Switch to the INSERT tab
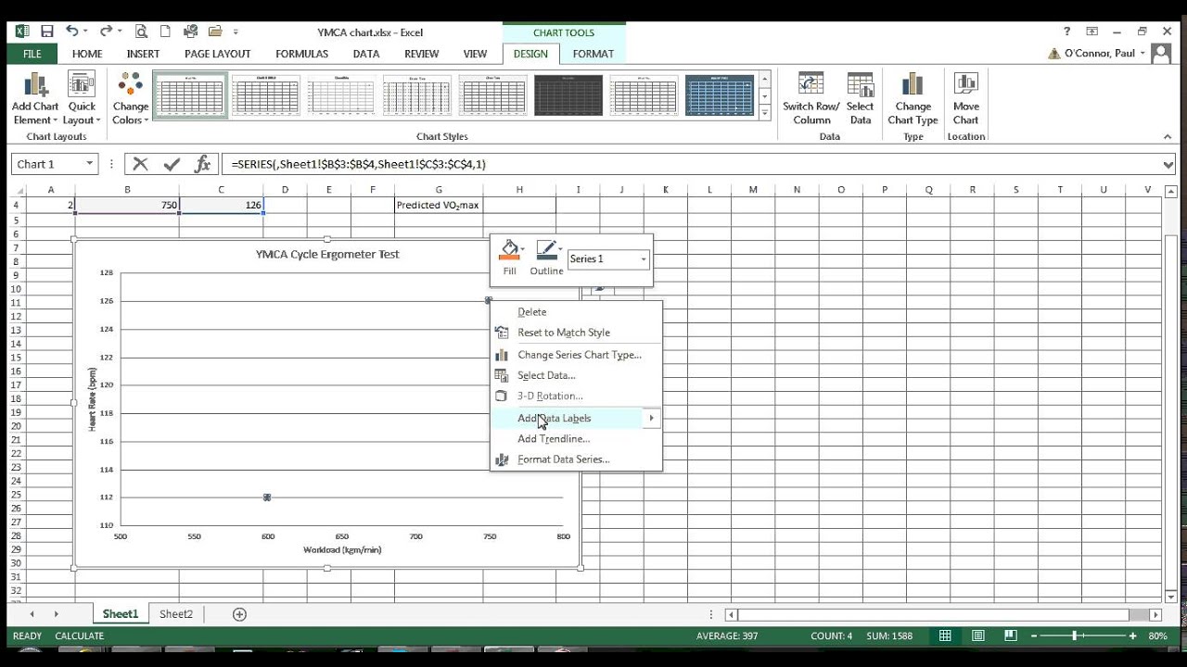The image size is (1187, 667). [143, 54]
